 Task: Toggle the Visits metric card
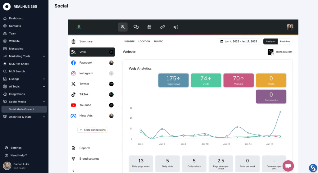tap(206, 80)
